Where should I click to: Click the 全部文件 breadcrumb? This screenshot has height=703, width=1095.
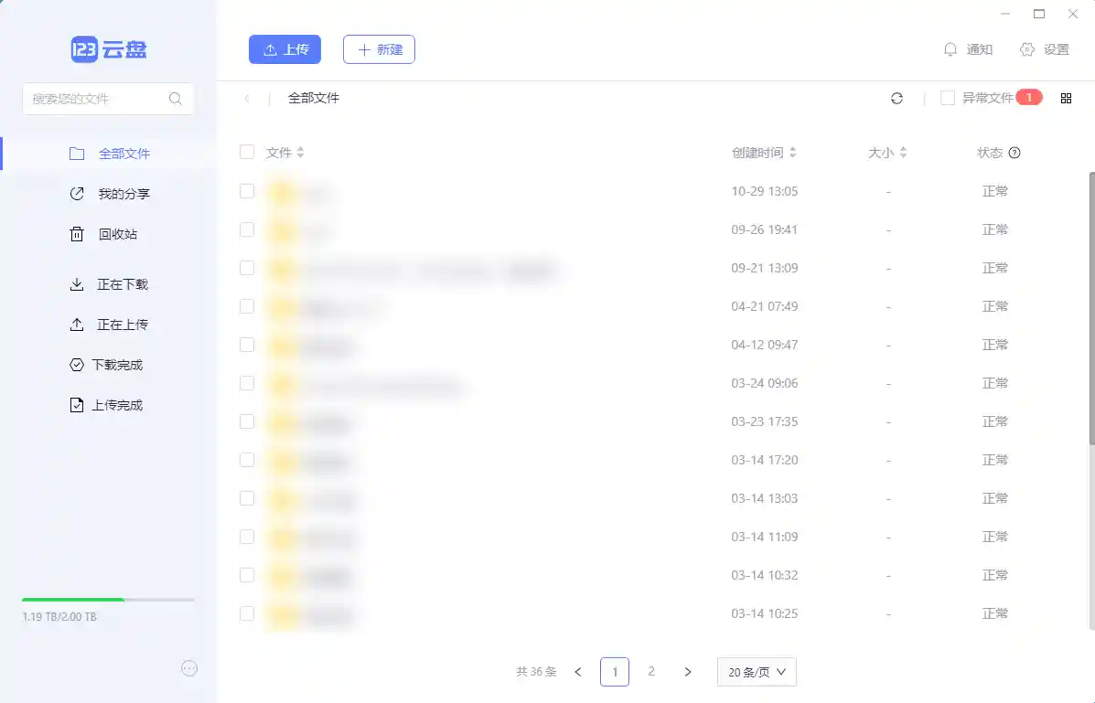click(x=314, y=99)
